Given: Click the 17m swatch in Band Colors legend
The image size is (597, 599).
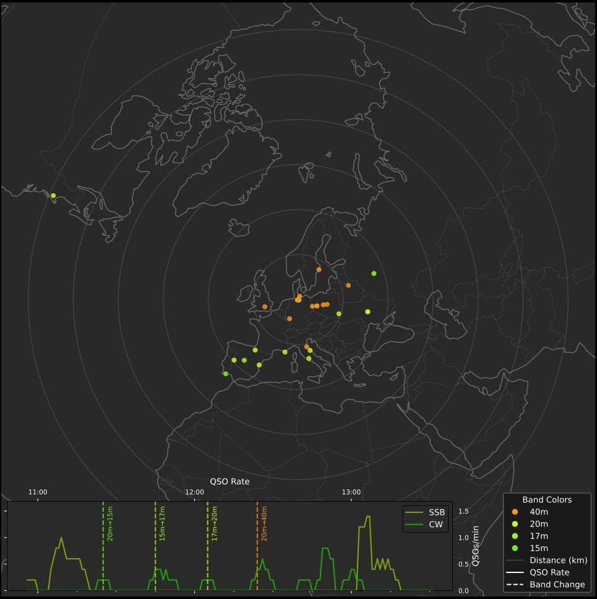Looking at the screenshot, I should click(515, 537).
